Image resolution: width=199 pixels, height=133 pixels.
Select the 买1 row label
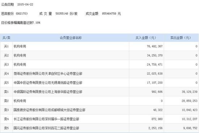point(7,46)
